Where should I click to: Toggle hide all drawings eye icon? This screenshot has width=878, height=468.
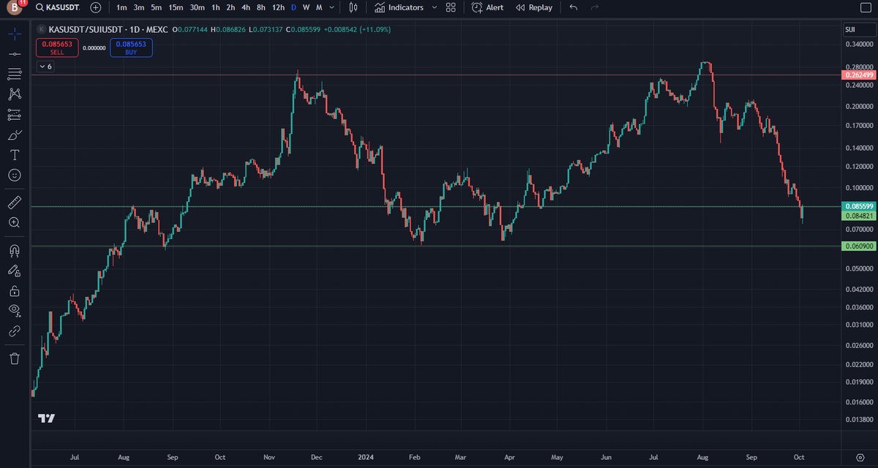pyautogui.click(x=14, y=311)
